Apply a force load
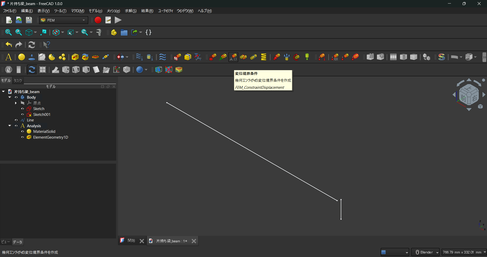The width and height of the screenshot is (487, 257). [277, 57]
